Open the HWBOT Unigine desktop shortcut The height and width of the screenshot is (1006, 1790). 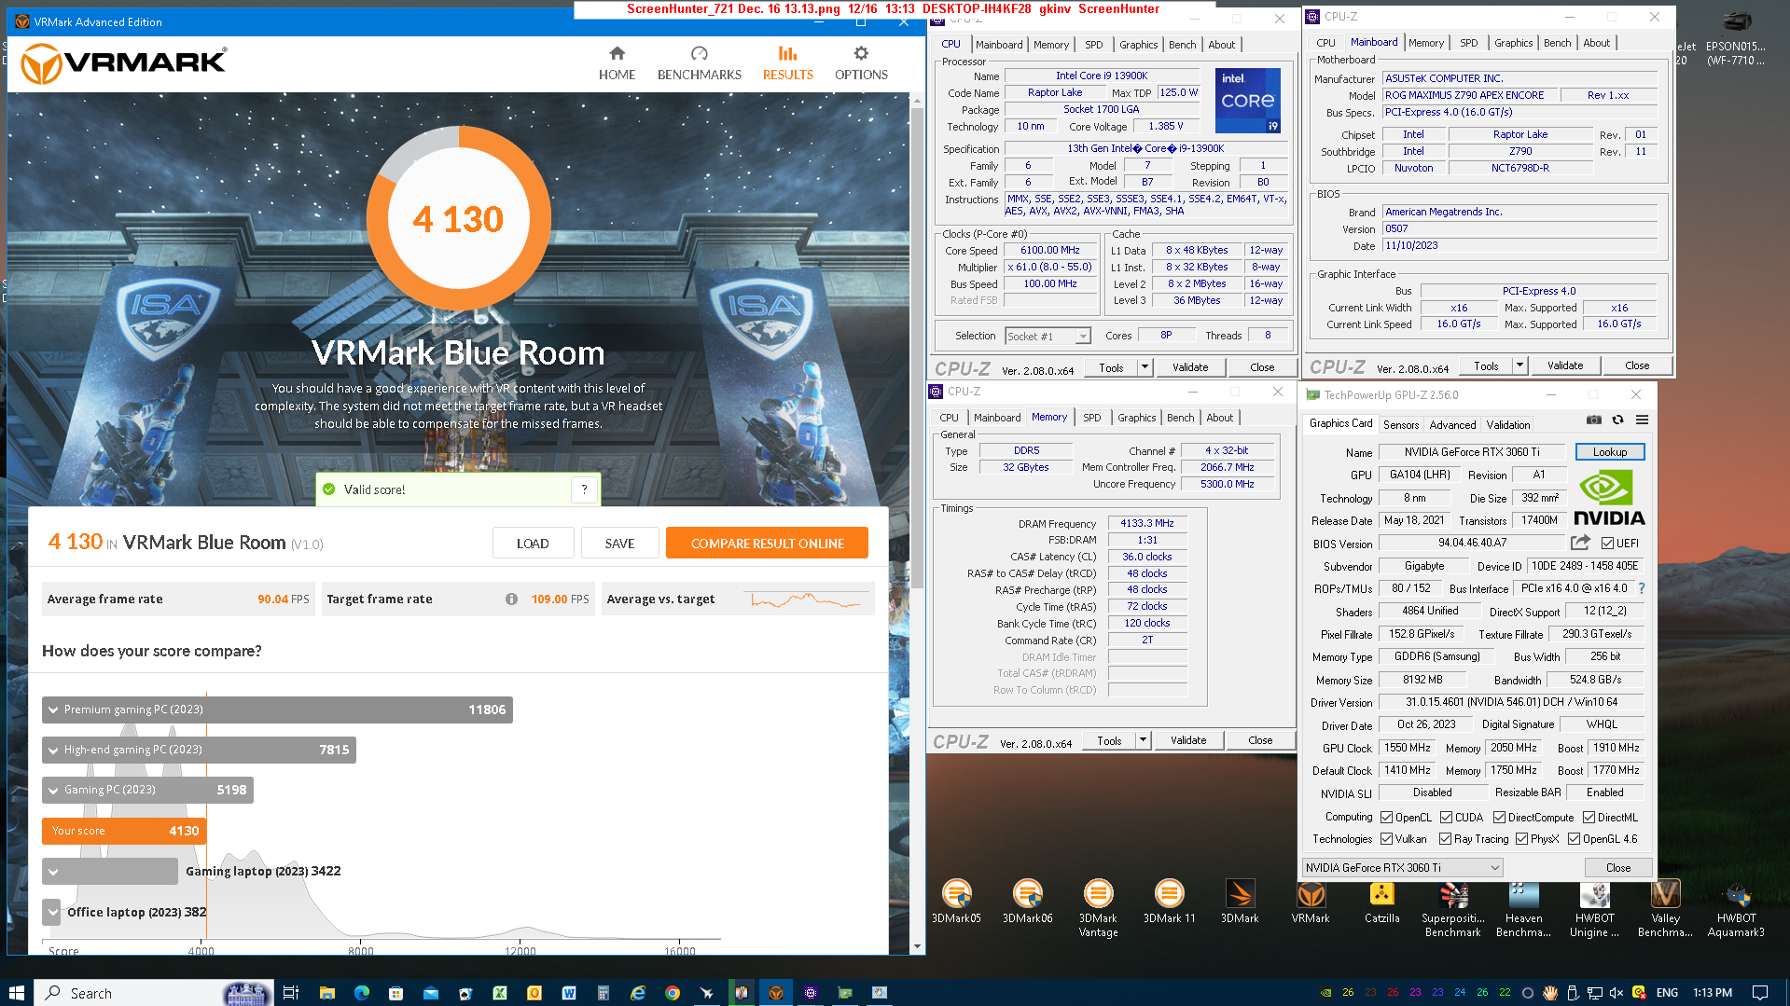[1594, 908]
